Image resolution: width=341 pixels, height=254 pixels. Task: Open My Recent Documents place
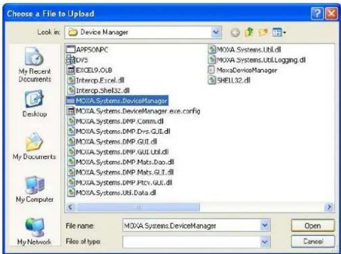coord(35,65)
